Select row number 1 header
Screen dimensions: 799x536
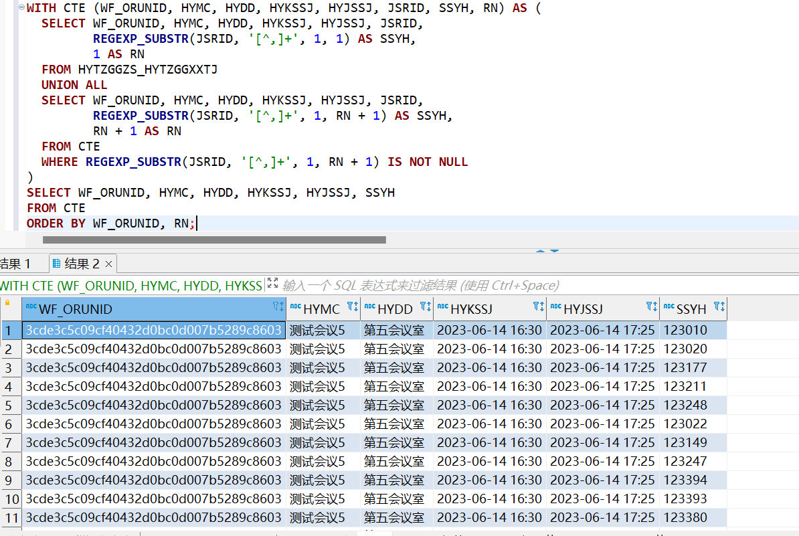pyautogui.click(x=11, y=330)
